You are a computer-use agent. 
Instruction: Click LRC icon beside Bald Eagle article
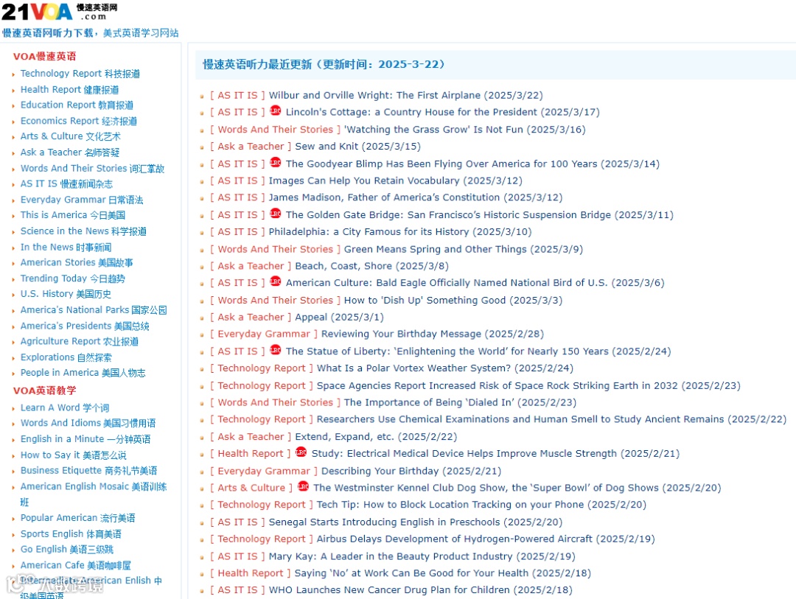(x=275, y=281)
